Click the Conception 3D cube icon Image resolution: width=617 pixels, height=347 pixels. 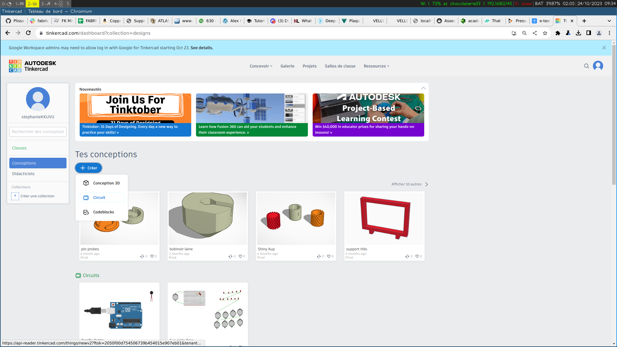pos(86,183)
